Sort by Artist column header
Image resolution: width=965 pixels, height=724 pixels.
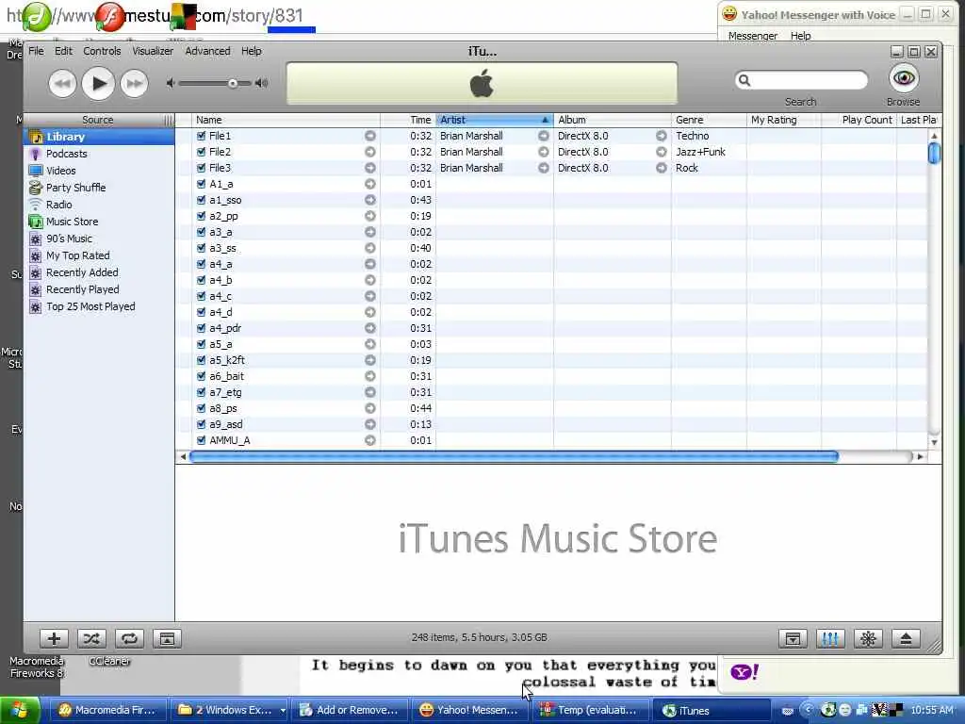(x=495, y=120)
